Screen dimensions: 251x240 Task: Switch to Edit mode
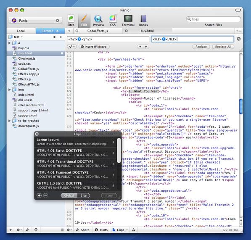click(84, 21)
